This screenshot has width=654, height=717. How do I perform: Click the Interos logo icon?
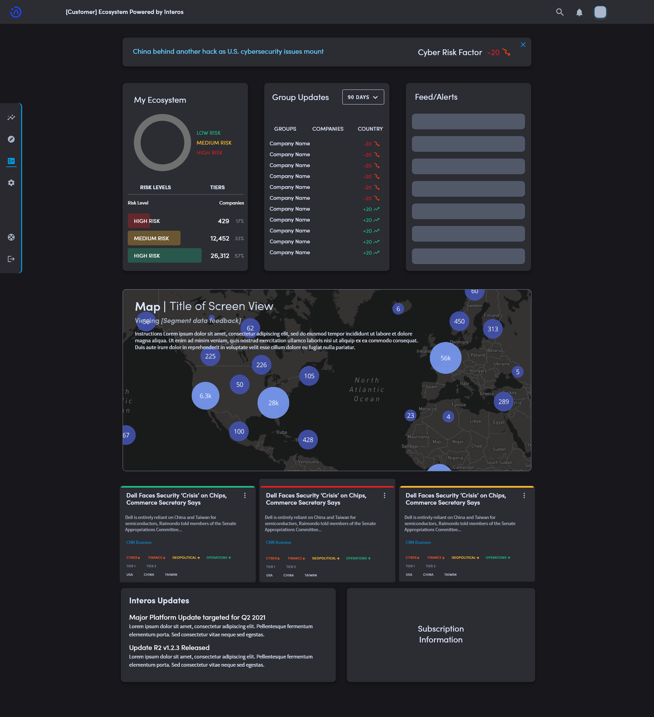pyautogui.click(x=16, y=12)
